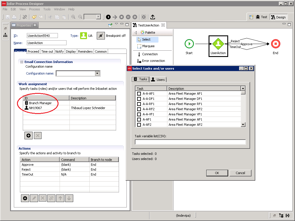This screenshot has width=295, height=221.
Task: Click the Task variable list input field
Action: pos(190,142)
